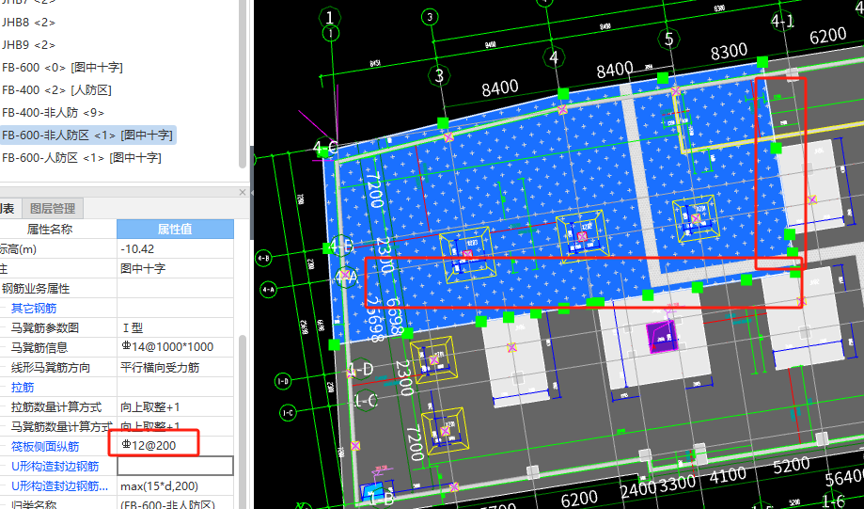Select the purple element on the drawing
The height and width of the screenshot is (509, 864).
pyautogui.click(x=662, y=335)
